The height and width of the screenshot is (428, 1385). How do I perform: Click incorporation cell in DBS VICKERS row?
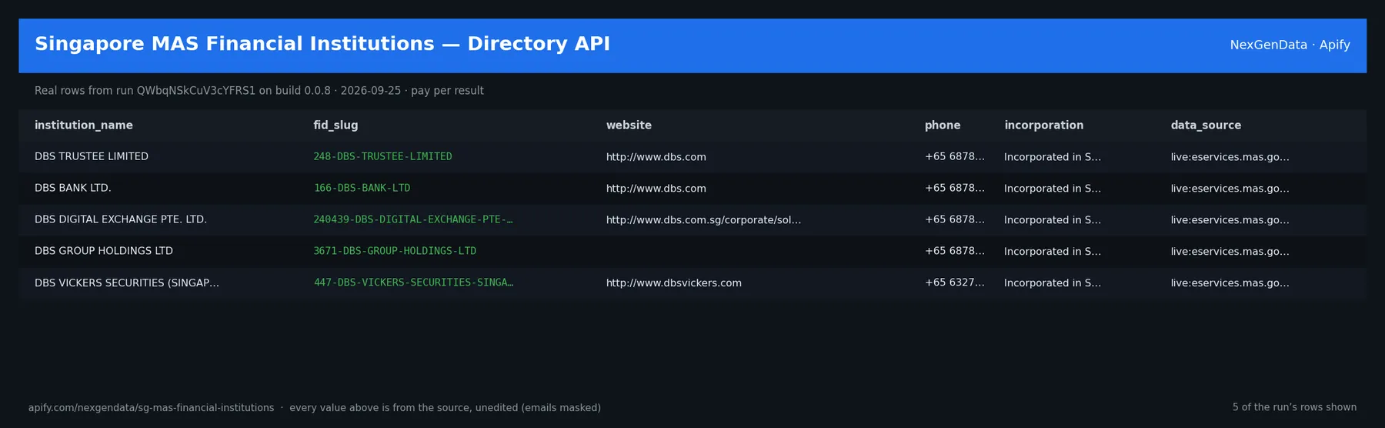pyautogui.click(x=1053, y=283)
